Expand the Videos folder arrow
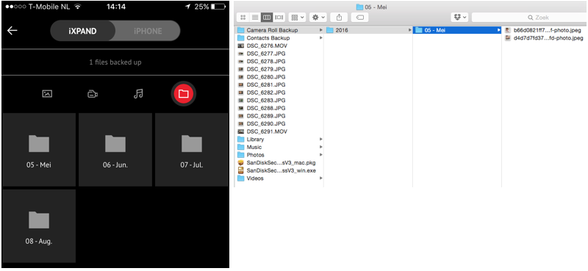Viewport: 588px width, 271px height. pyautogui.click(x=320, y=178)
